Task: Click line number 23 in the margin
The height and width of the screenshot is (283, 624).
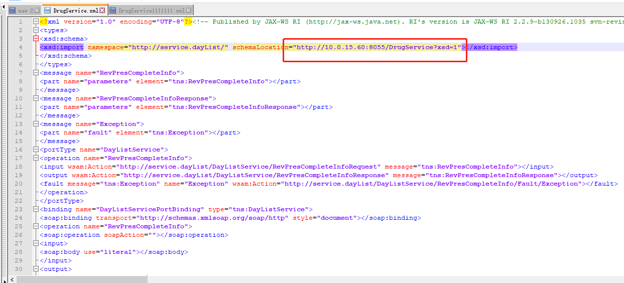Action: coord(19,209)
